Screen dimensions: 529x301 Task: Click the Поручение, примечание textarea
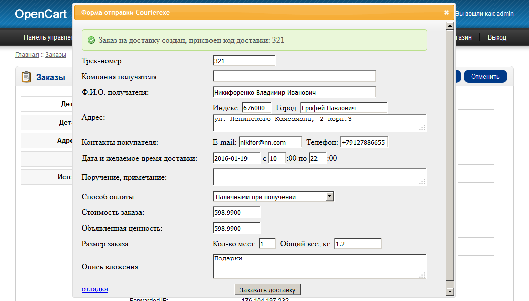tap(319, 177)
